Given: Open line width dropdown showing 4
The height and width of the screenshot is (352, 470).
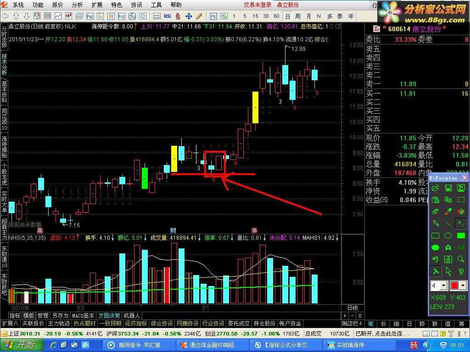Looking at the screenshot, I should point(444,286).
